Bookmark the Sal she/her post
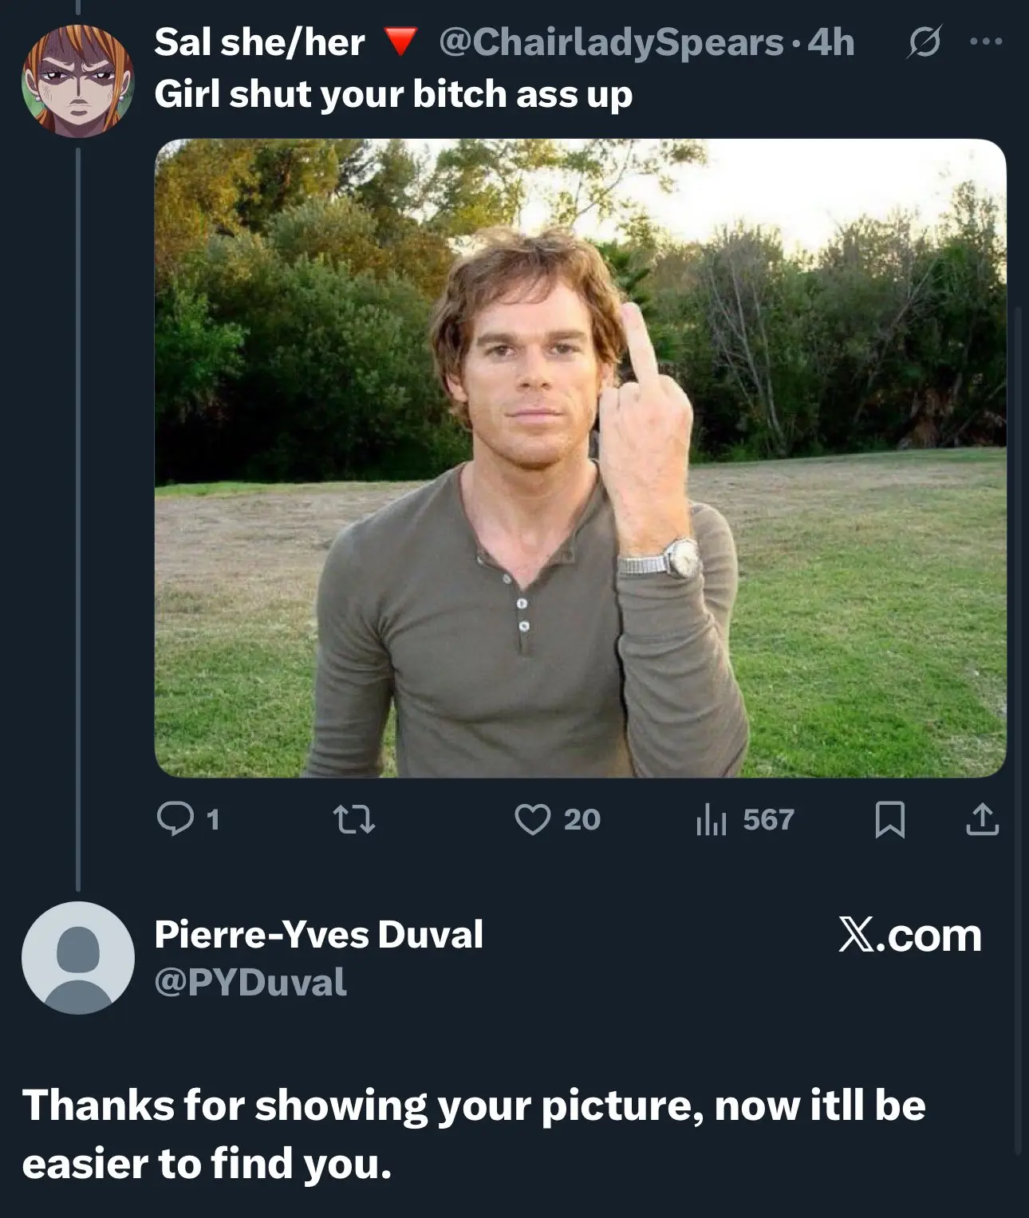1029x1218 pixels. point(889,820)
